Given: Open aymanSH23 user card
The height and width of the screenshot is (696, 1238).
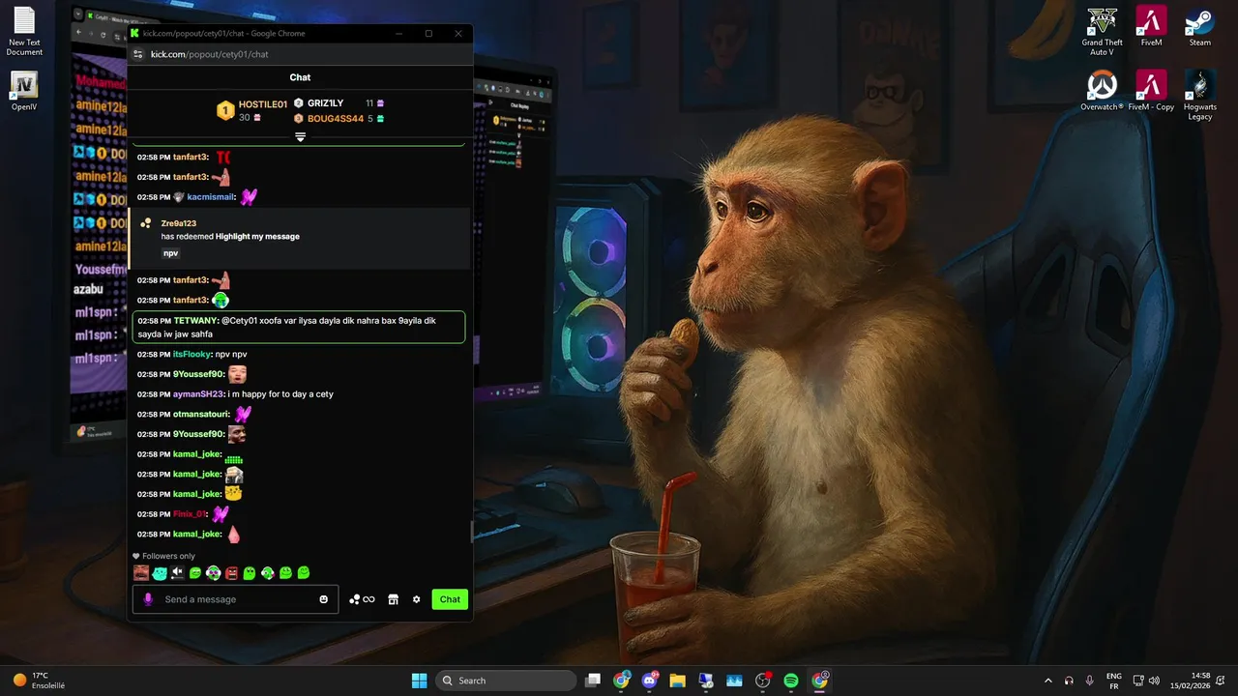Looking at the screenshot, I should (x=198, y=394).
